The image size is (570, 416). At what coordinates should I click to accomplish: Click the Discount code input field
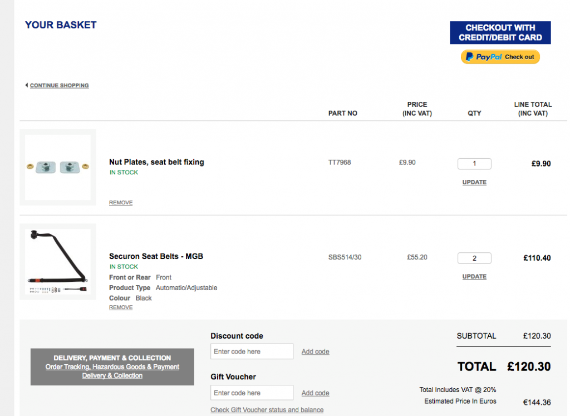click(252, 351)
